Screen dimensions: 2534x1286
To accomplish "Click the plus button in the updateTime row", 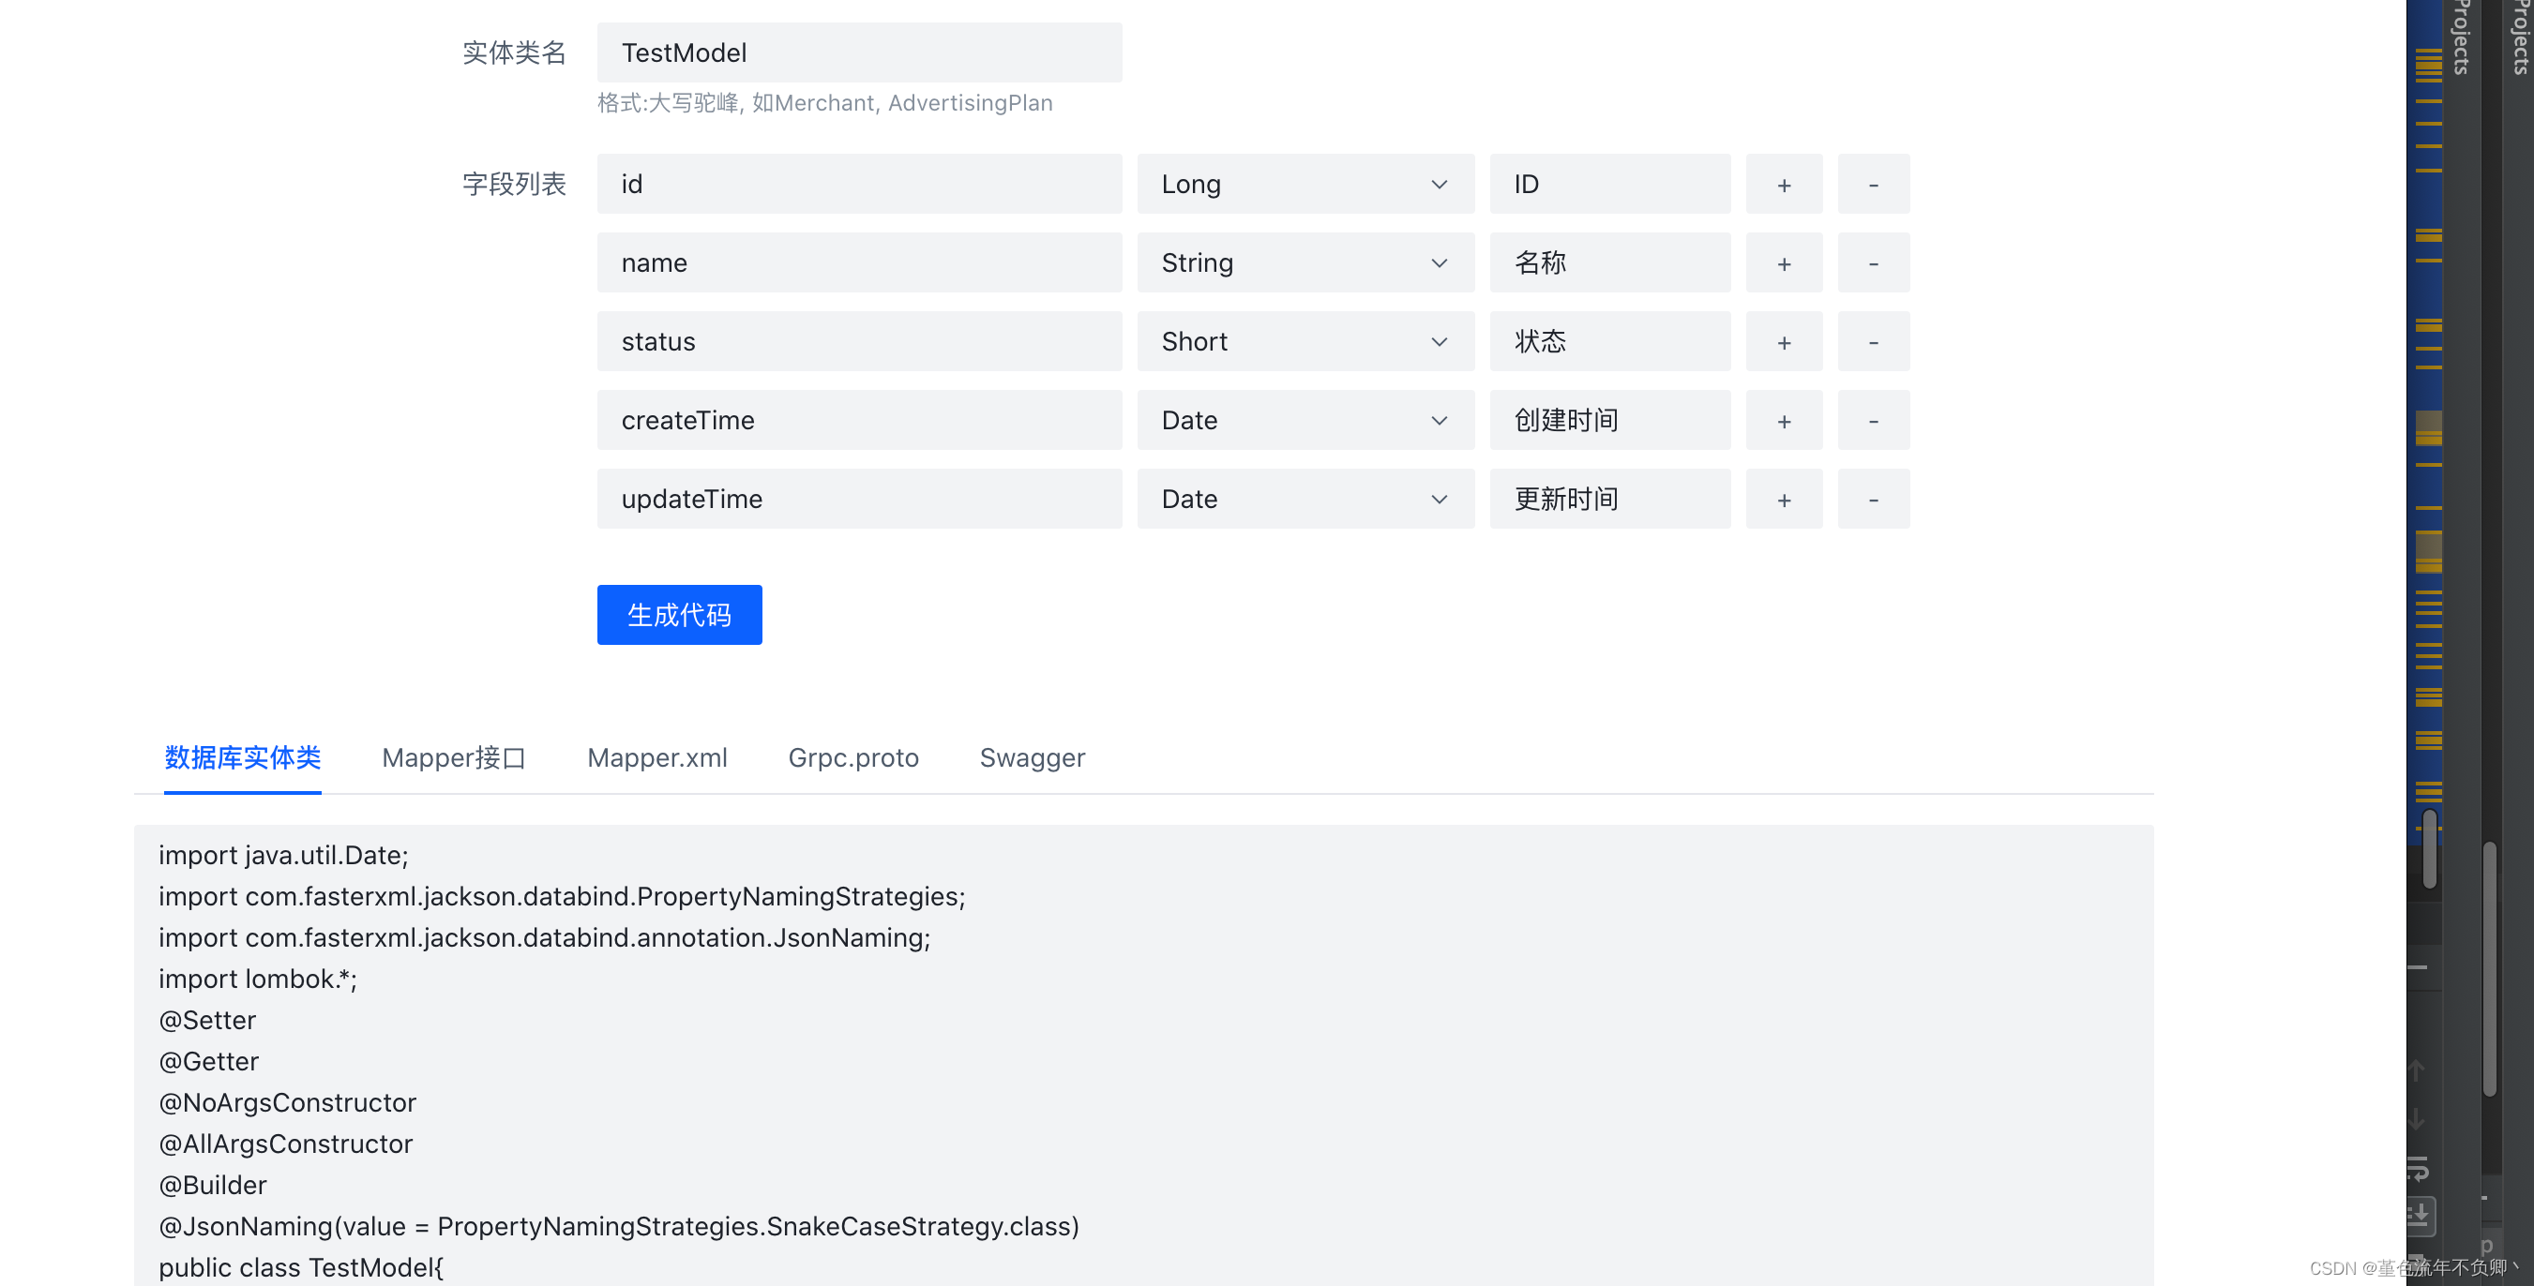I will tap(1784, 499).
